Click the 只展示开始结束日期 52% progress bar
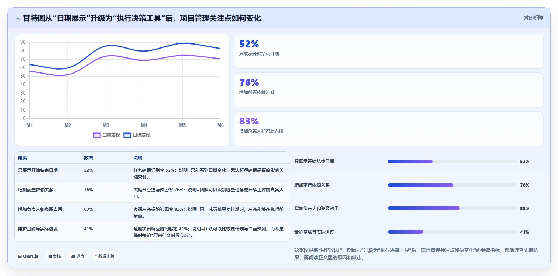Screen dimensions: 558x276 (452, 162)
